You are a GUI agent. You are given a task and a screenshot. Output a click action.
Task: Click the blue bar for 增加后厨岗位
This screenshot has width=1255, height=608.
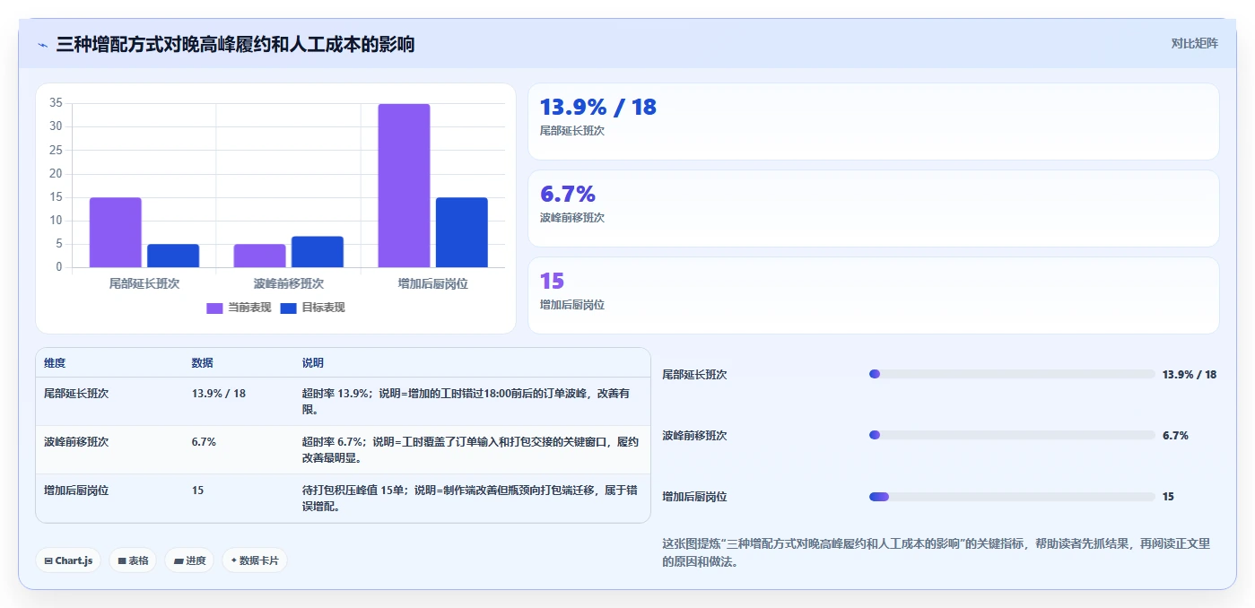(x=462, y=232)
